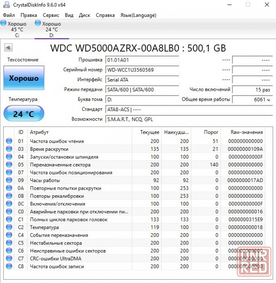Click the status icon of attribute C5
276x283 pixels.
tap(9, 243)
